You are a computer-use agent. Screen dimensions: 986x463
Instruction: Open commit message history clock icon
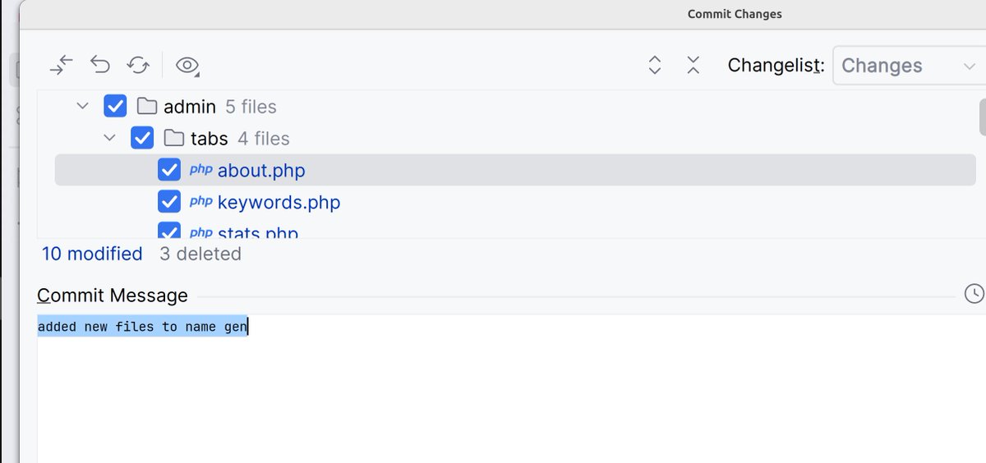(x=974, y=293)
